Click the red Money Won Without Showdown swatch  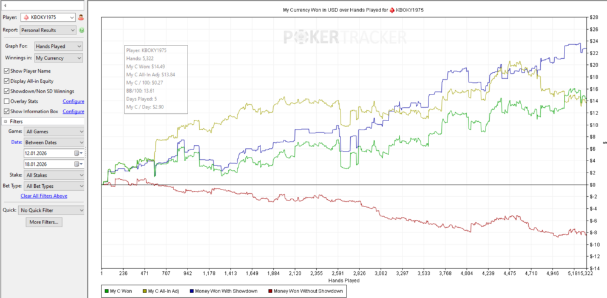(271, 291)
